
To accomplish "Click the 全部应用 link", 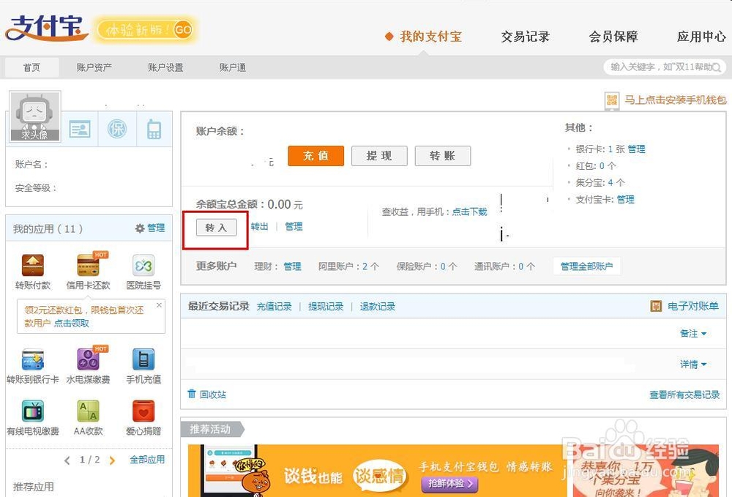I will coord(147,460).
